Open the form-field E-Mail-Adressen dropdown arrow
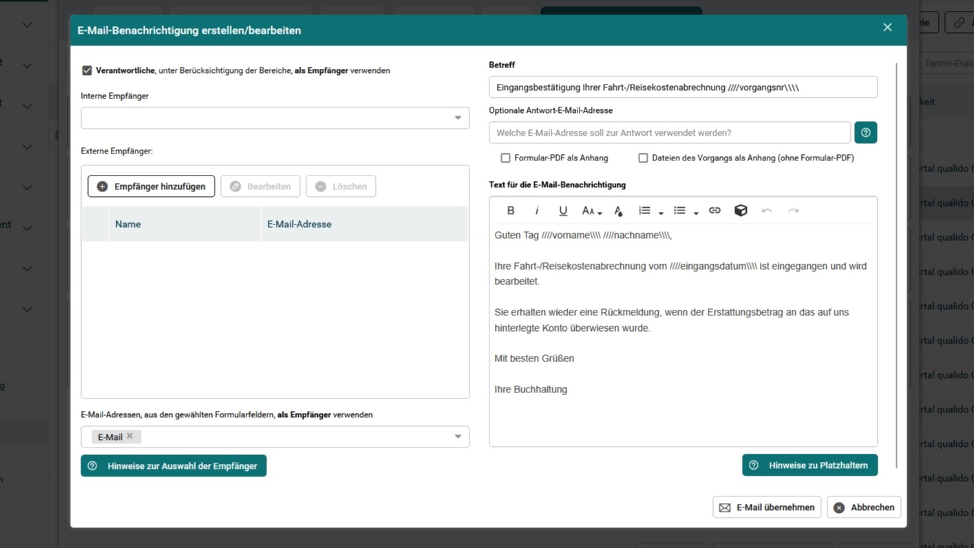 [458, 436]
